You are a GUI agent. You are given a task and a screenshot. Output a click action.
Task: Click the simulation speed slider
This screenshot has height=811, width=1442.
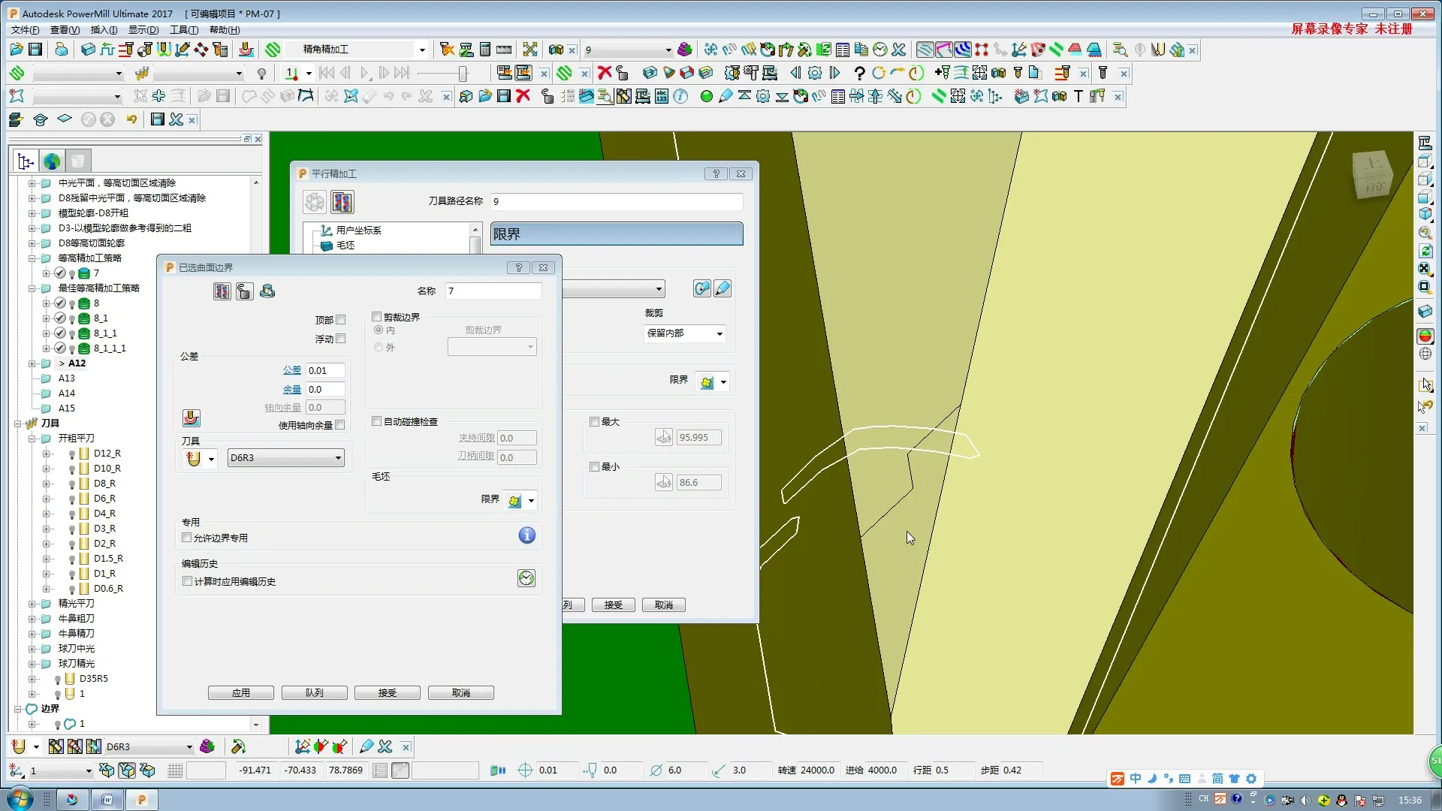click(x=463, y=74)
